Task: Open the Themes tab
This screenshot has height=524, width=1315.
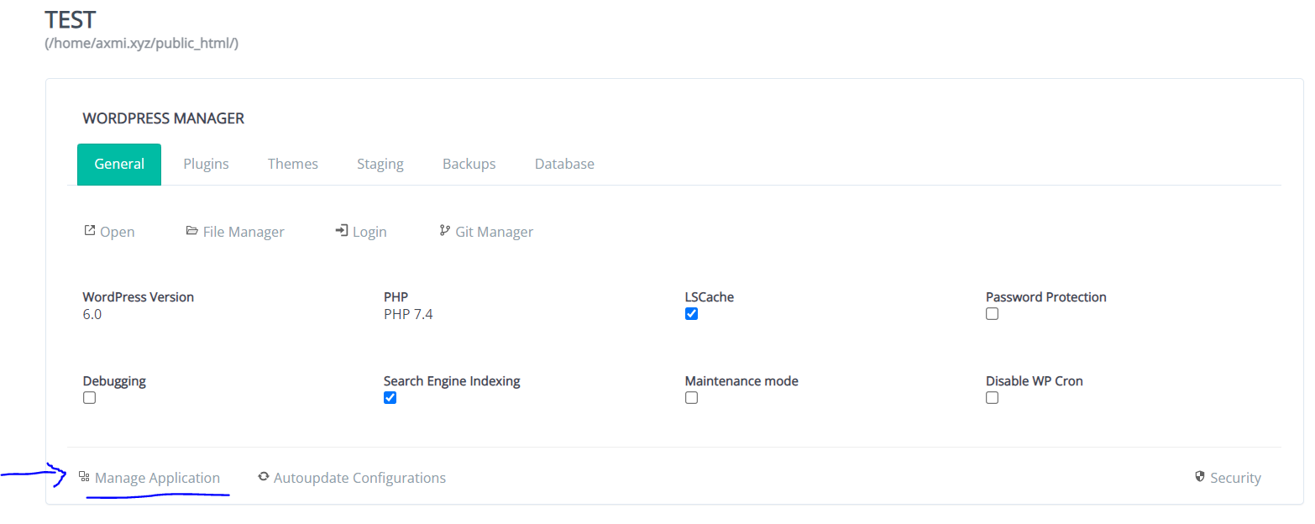Action: click(292, 164)
